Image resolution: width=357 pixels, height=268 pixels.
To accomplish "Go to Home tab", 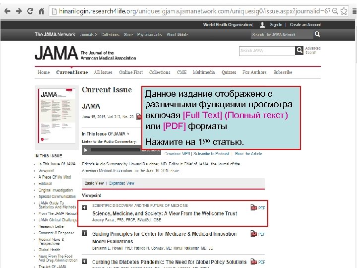I will [x=44, y=72].
